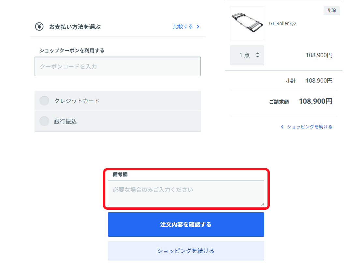Choose the クレジットカード payment row
Image resolution: width=361 pixels, height=263 pixels.
[118, 101]
